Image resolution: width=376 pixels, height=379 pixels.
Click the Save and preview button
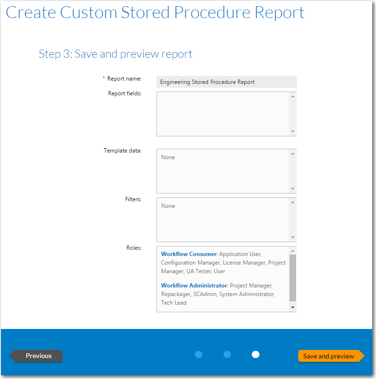pyautogui.click(x=330, y=356)
